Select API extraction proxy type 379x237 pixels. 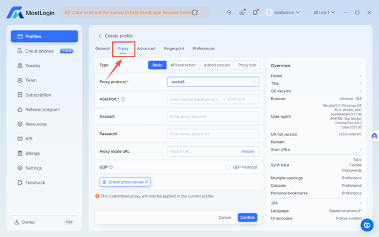tap(183, 65)
